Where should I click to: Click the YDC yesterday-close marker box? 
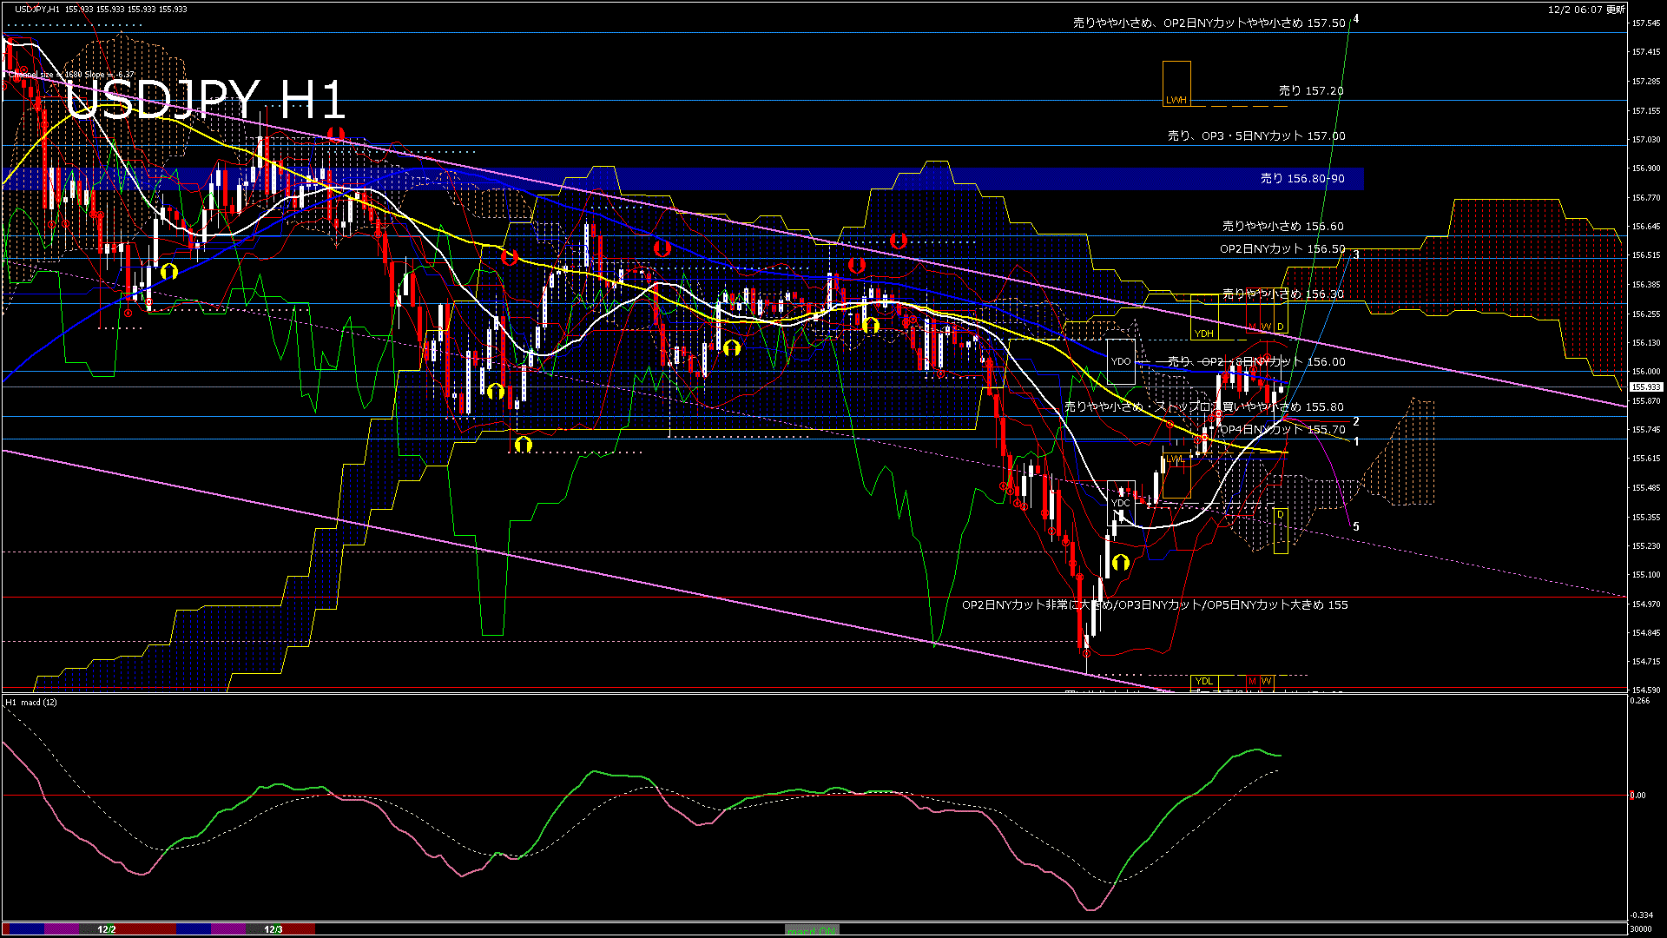point(1121,503)
